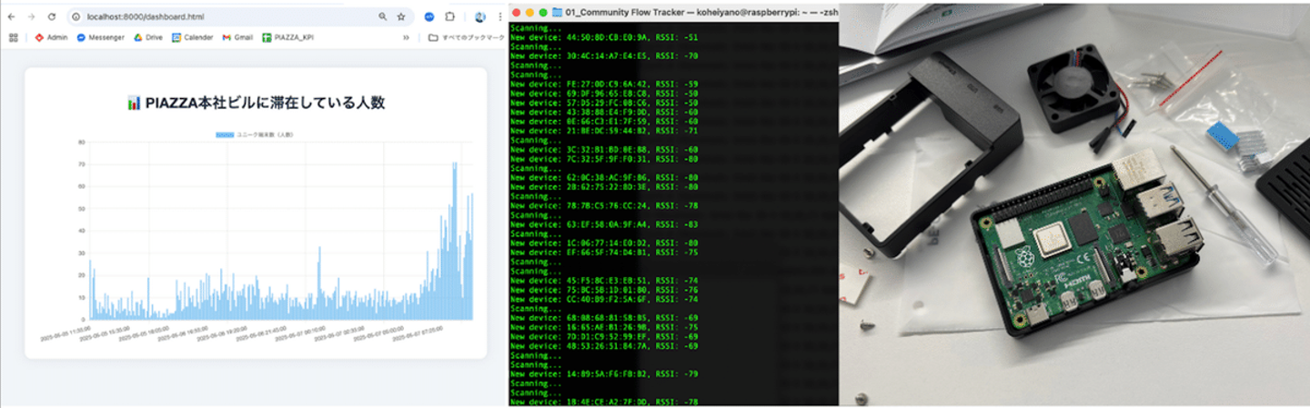Click the tallest bar peak in the chart

454,241
